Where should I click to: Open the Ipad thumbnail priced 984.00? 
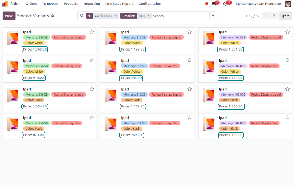111,67
